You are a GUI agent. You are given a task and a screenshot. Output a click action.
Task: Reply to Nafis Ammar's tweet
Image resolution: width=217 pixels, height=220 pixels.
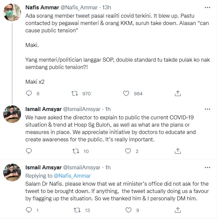29,94
